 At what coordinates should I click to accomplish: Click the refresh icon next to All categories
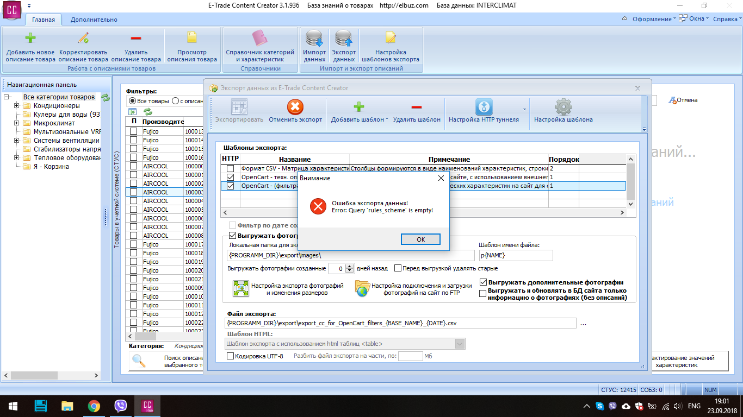[x=106, y=98]
